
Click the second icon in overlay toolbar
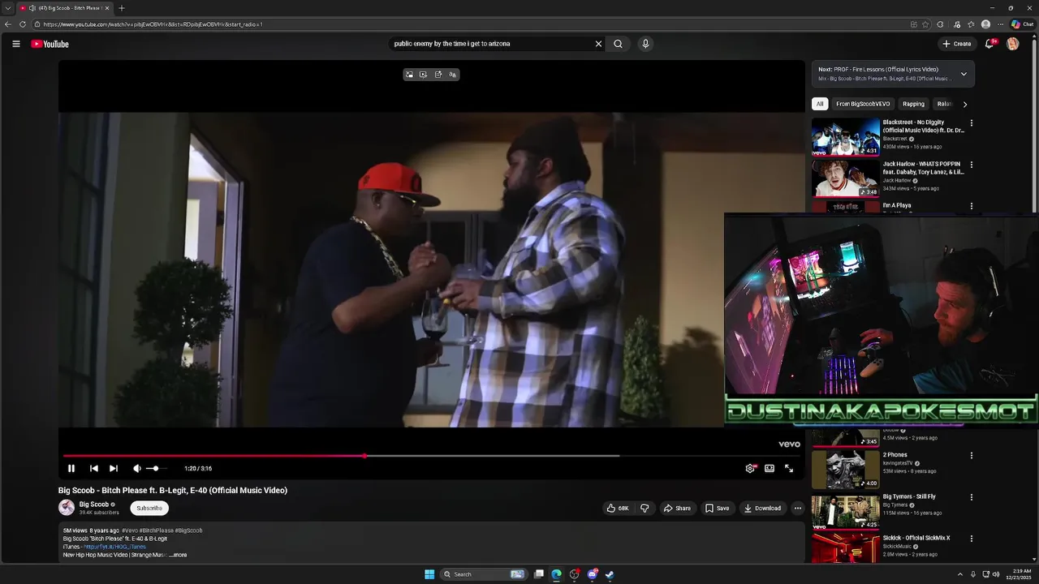click(424, 75)
